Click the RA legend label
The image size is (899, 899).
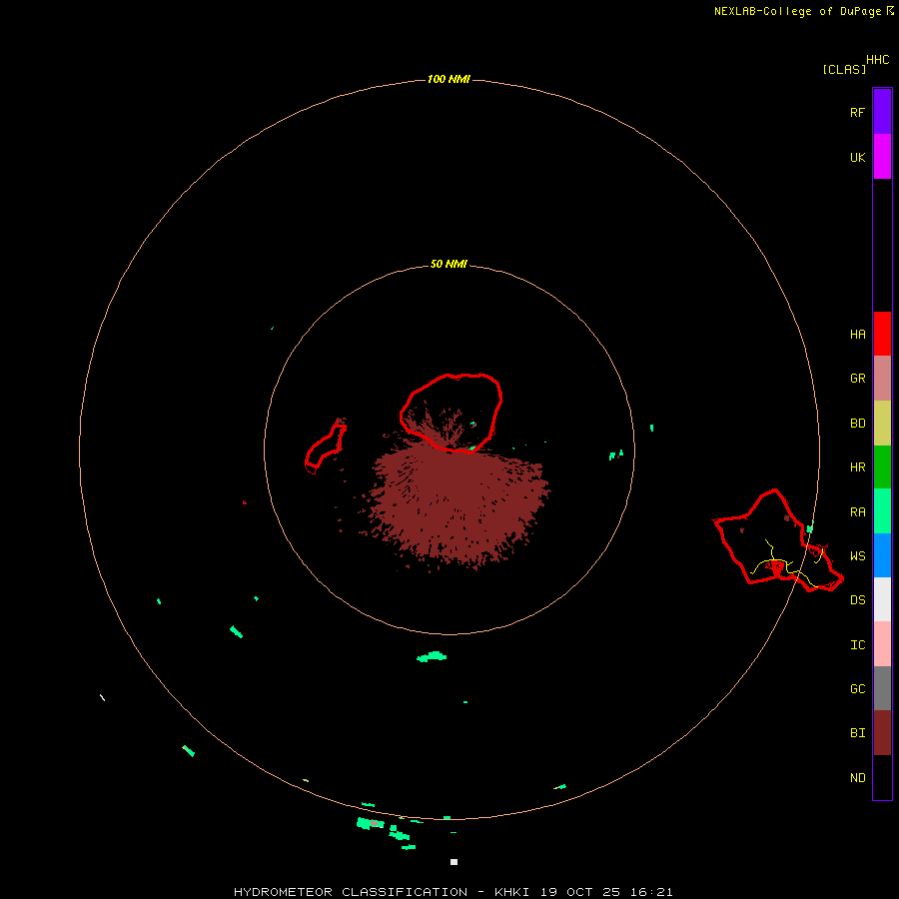click(857, 512)
